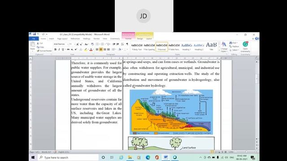
Task: Click the Decrease Indent icon
Action: (x=114, y=44)
